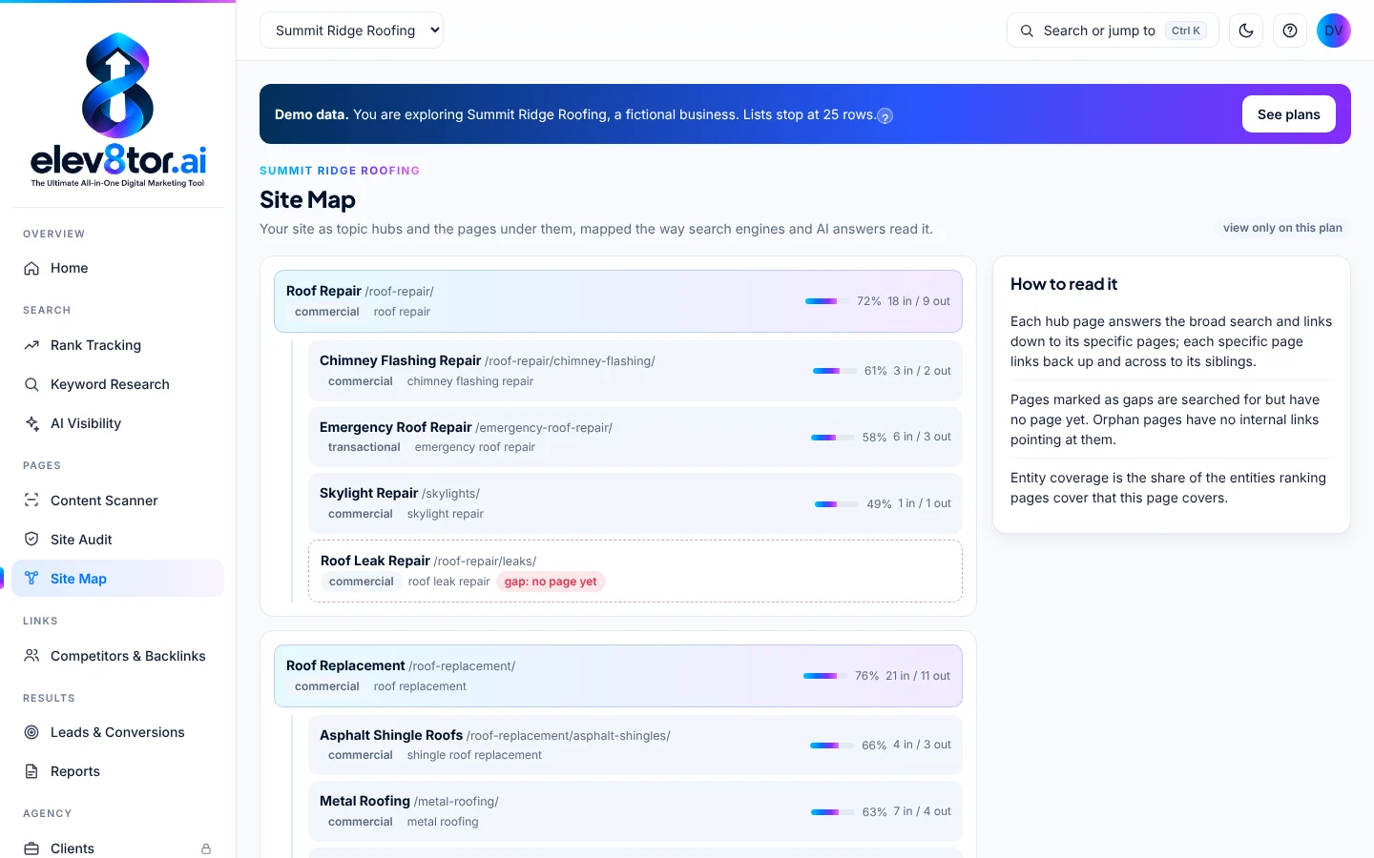Click the Reports document icon

tap(31, 771)
